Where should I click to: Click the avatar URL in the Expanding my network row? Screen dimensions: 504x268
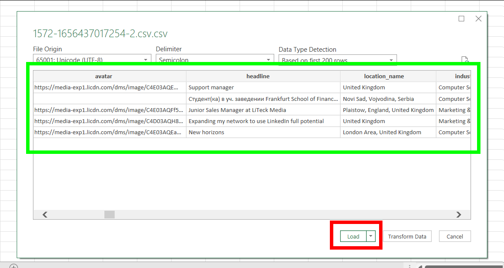point(110,121)
